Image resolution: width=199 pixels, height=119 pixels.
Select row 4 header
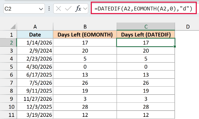point(8,59)
